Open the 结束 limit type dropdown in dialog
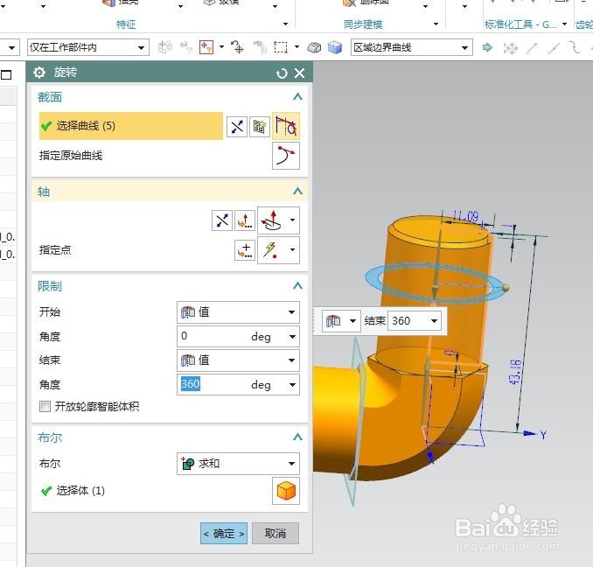The height and width of the screenshot is (567, 593). pyautogui.click(x=238, y=360)
